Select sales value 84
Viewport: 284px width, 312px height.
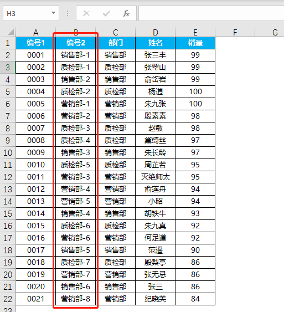click(195, 299)
